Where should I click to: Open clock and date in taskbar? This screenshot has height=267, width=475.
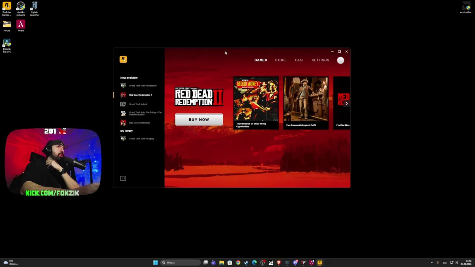tap(466, 263)
